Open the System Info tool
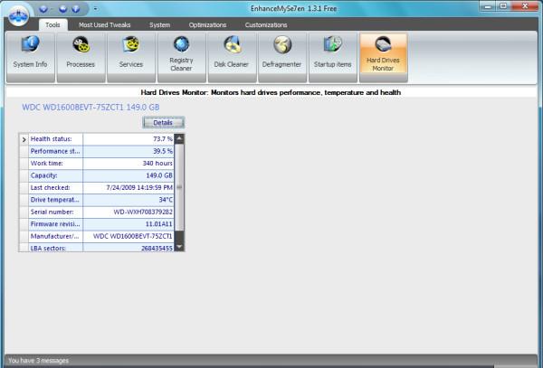Screen dimensions: 543x368 tap(31, 55)
